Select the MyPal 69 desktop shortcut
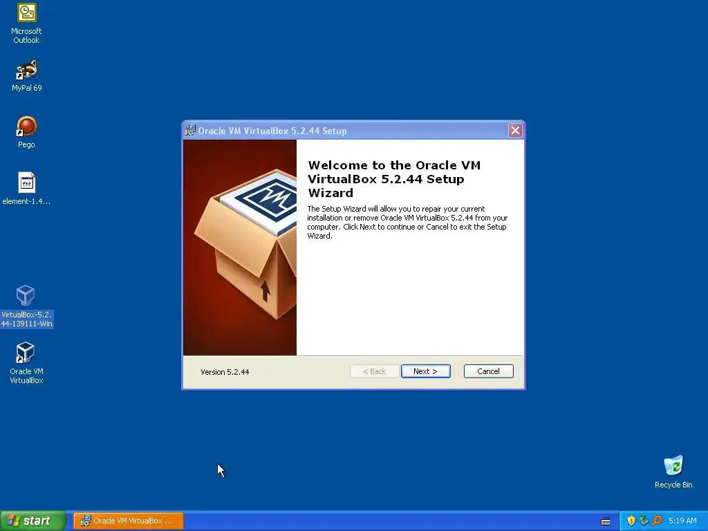Screen dimensions: 708x531 (x=27, y=76)
